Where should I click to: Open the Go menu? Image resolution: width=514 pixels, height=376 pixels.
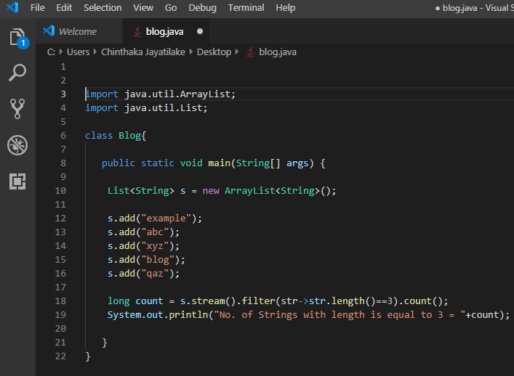tap(171, 7)
